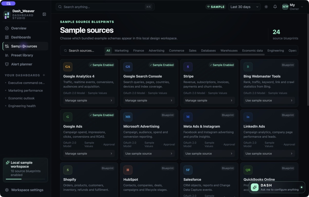
Task: Focus the Search anything field
Action: pos(105,7)
